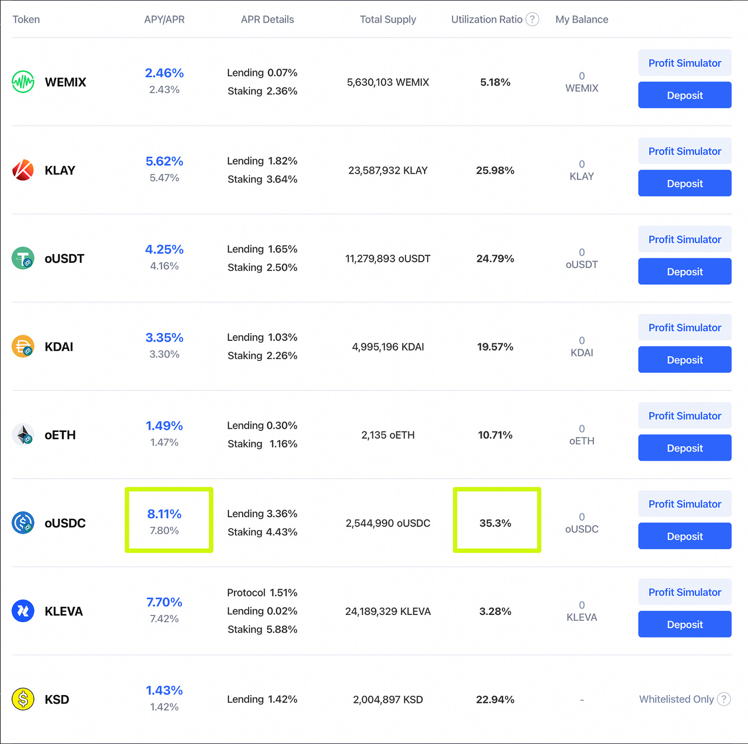The width and height of the screenshot is (748, 744).
Task: Deposit into the oUSDC pool
Action: pyautogui.click(x=685, y=536)
